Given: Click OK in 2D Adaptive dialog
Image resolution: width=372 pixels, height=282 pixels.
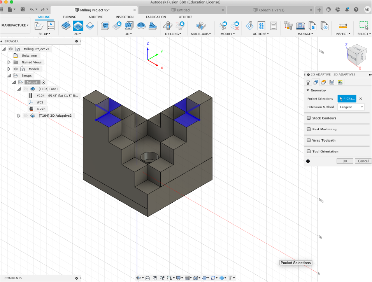Looking at the screenshot, I should coord(345,161).
